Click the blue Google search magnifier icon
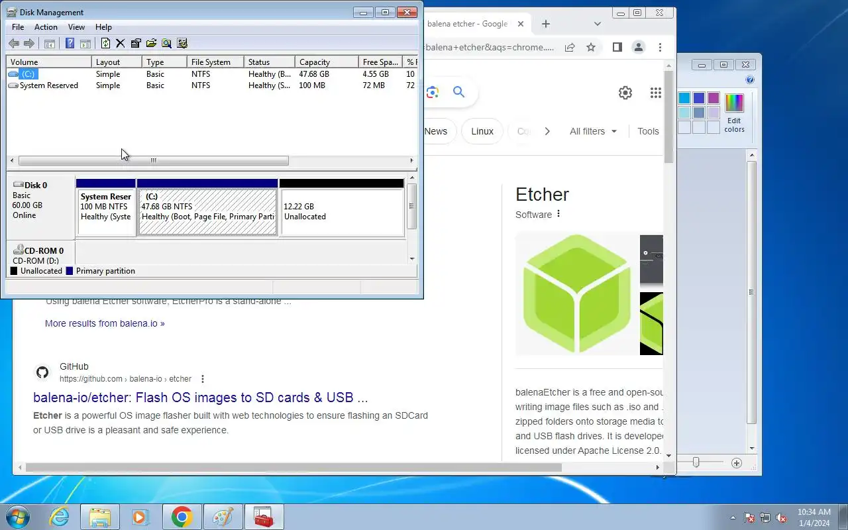Image resolution: width=848 pixels, height=530 pixels. (x=458, y=92)
